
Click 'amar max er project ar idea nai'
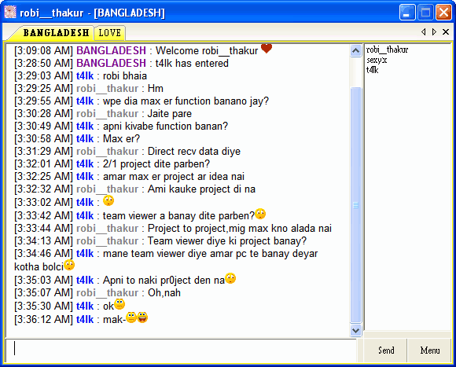[174, 176]
